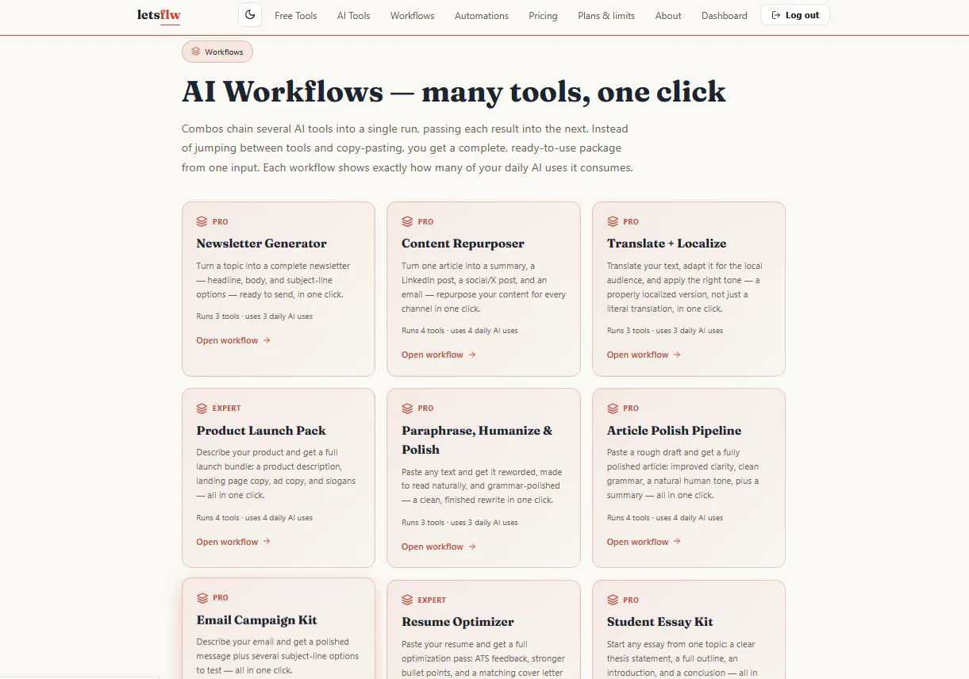Screen dimensions: 969x679
Task: Click 'Runs 4 tools' line on Content Repurposer
Action: [x=460, y=331]
